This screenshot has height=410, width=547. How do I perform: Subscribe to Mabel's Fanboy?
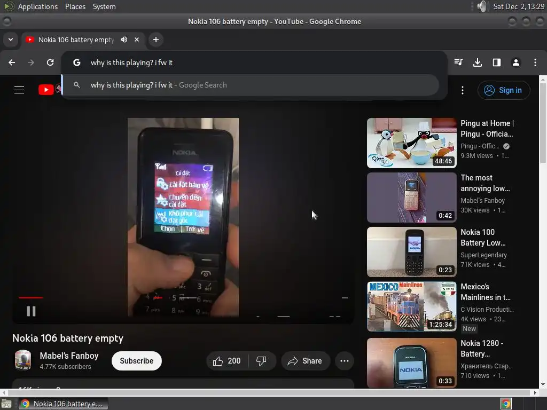(x=137, y=361)
